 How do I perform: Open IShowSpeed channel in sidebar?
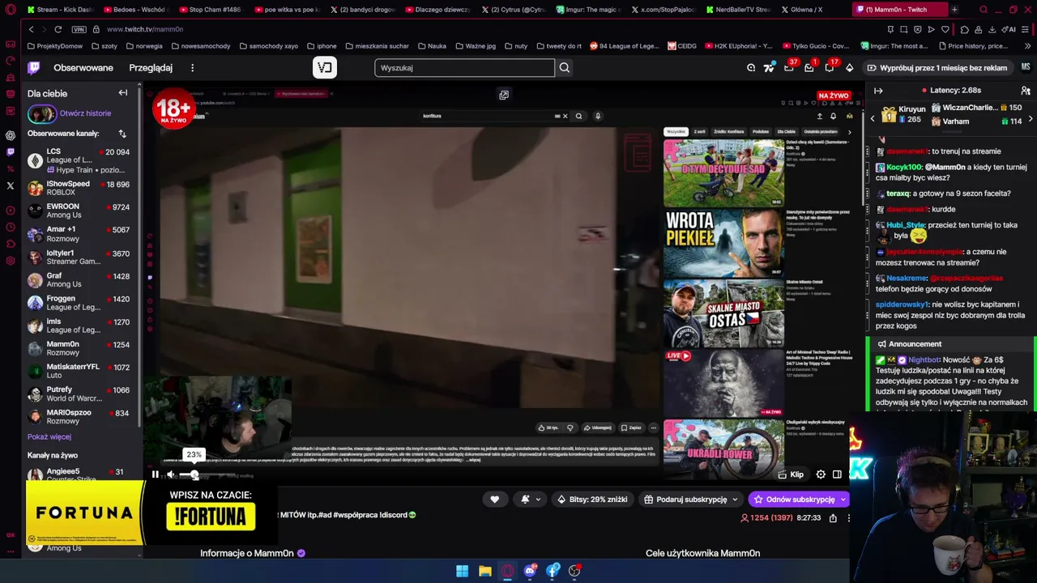[x=79, y=188]
